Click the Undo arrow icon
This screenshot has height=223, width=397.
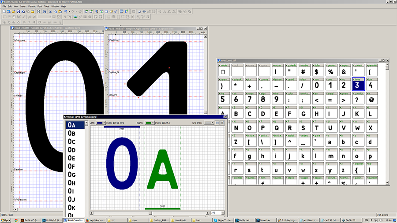66,11
